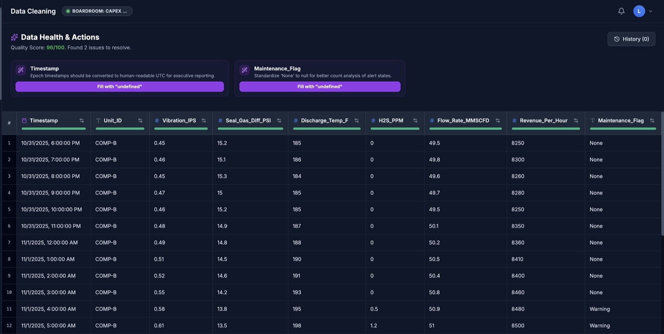The height and width of the screenshot is (334, 664).
Task: Click the table vertical scrollbar
Action: (662, 173)
